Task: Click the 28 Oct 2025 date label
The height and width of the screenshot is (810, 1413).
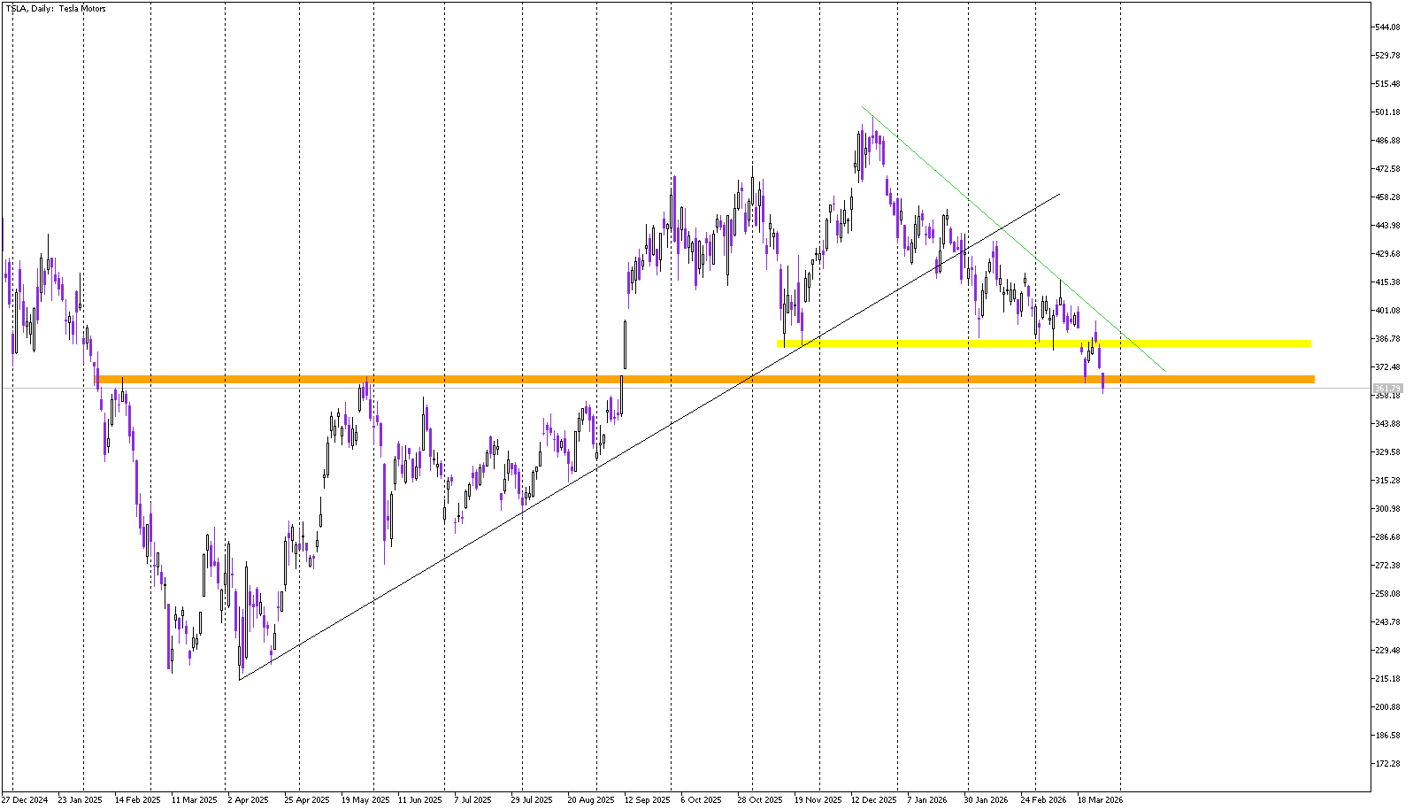Action: click(760, 800)
